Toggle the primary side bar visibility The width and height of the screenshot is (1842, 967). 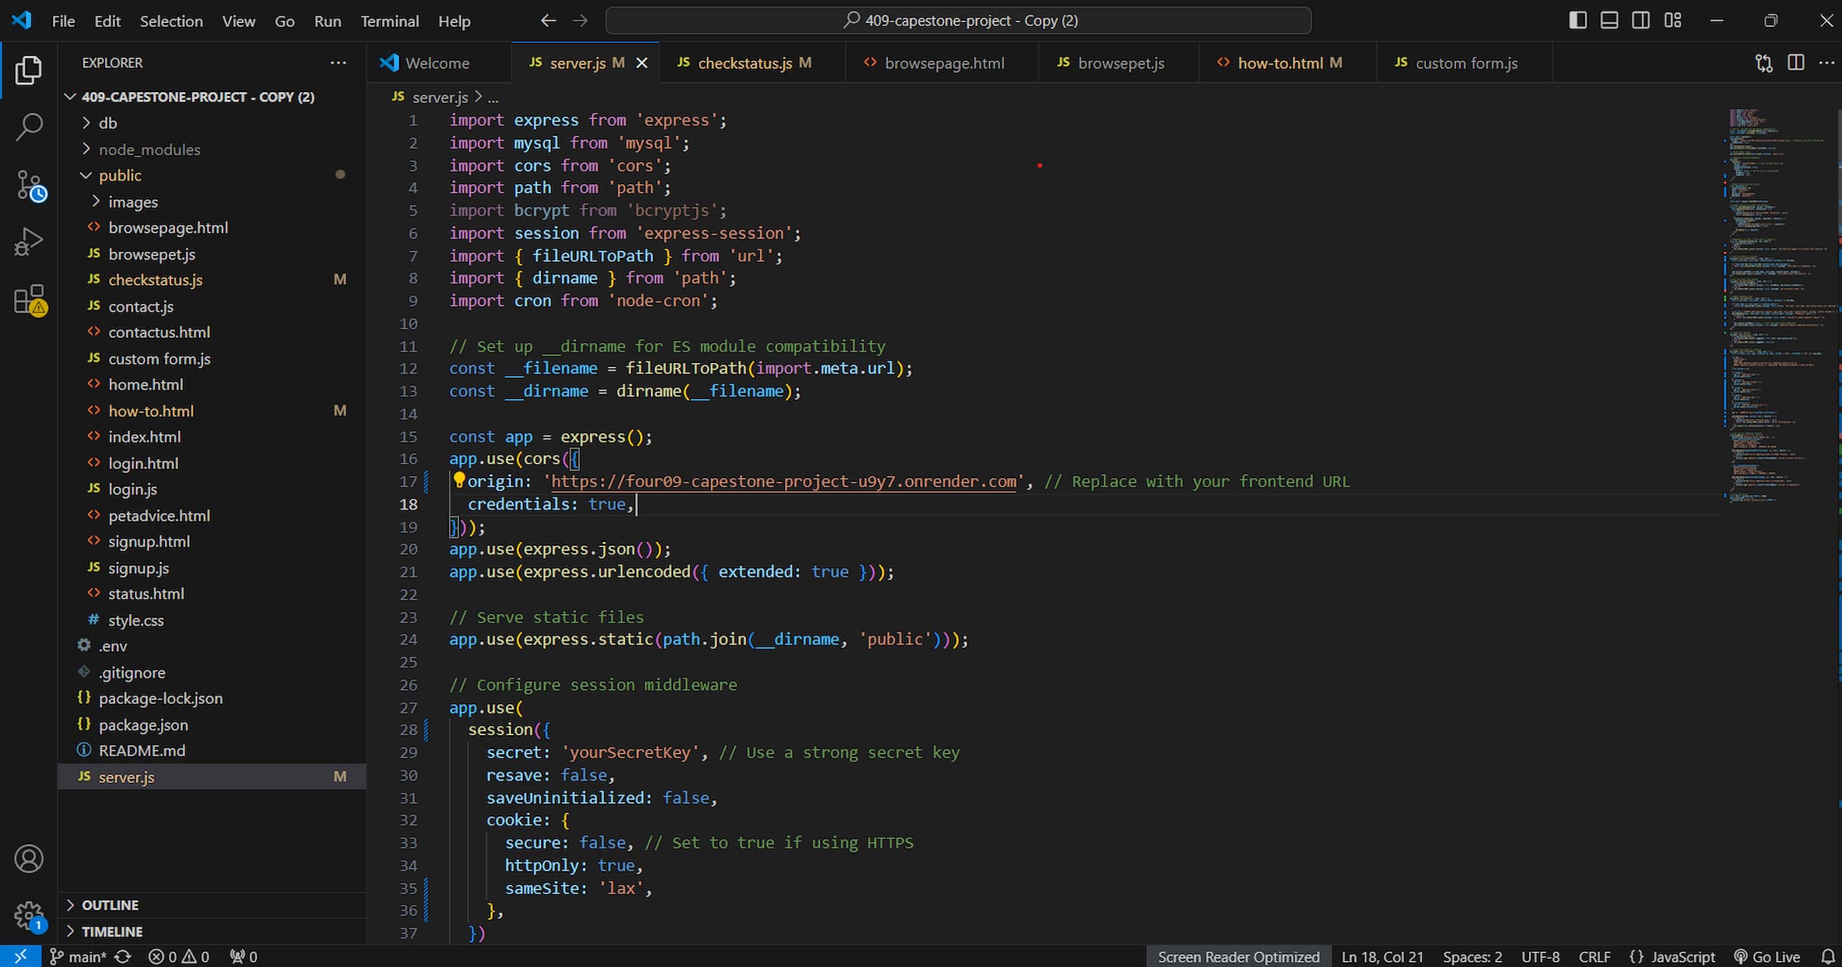[1578, 21]
